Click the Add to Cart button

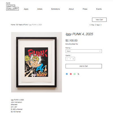click(x=84, y=66)
